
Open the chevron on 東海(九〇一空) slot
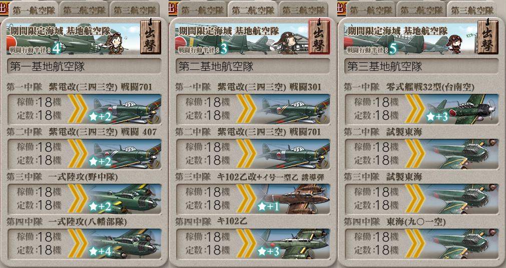tap(415, 244)
